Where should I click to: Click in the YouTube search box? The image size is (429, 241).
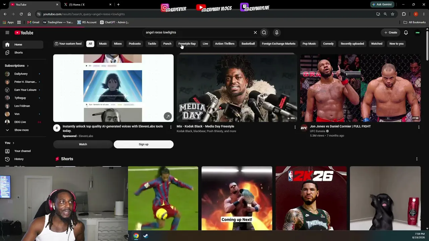click(x=198, y=32)
